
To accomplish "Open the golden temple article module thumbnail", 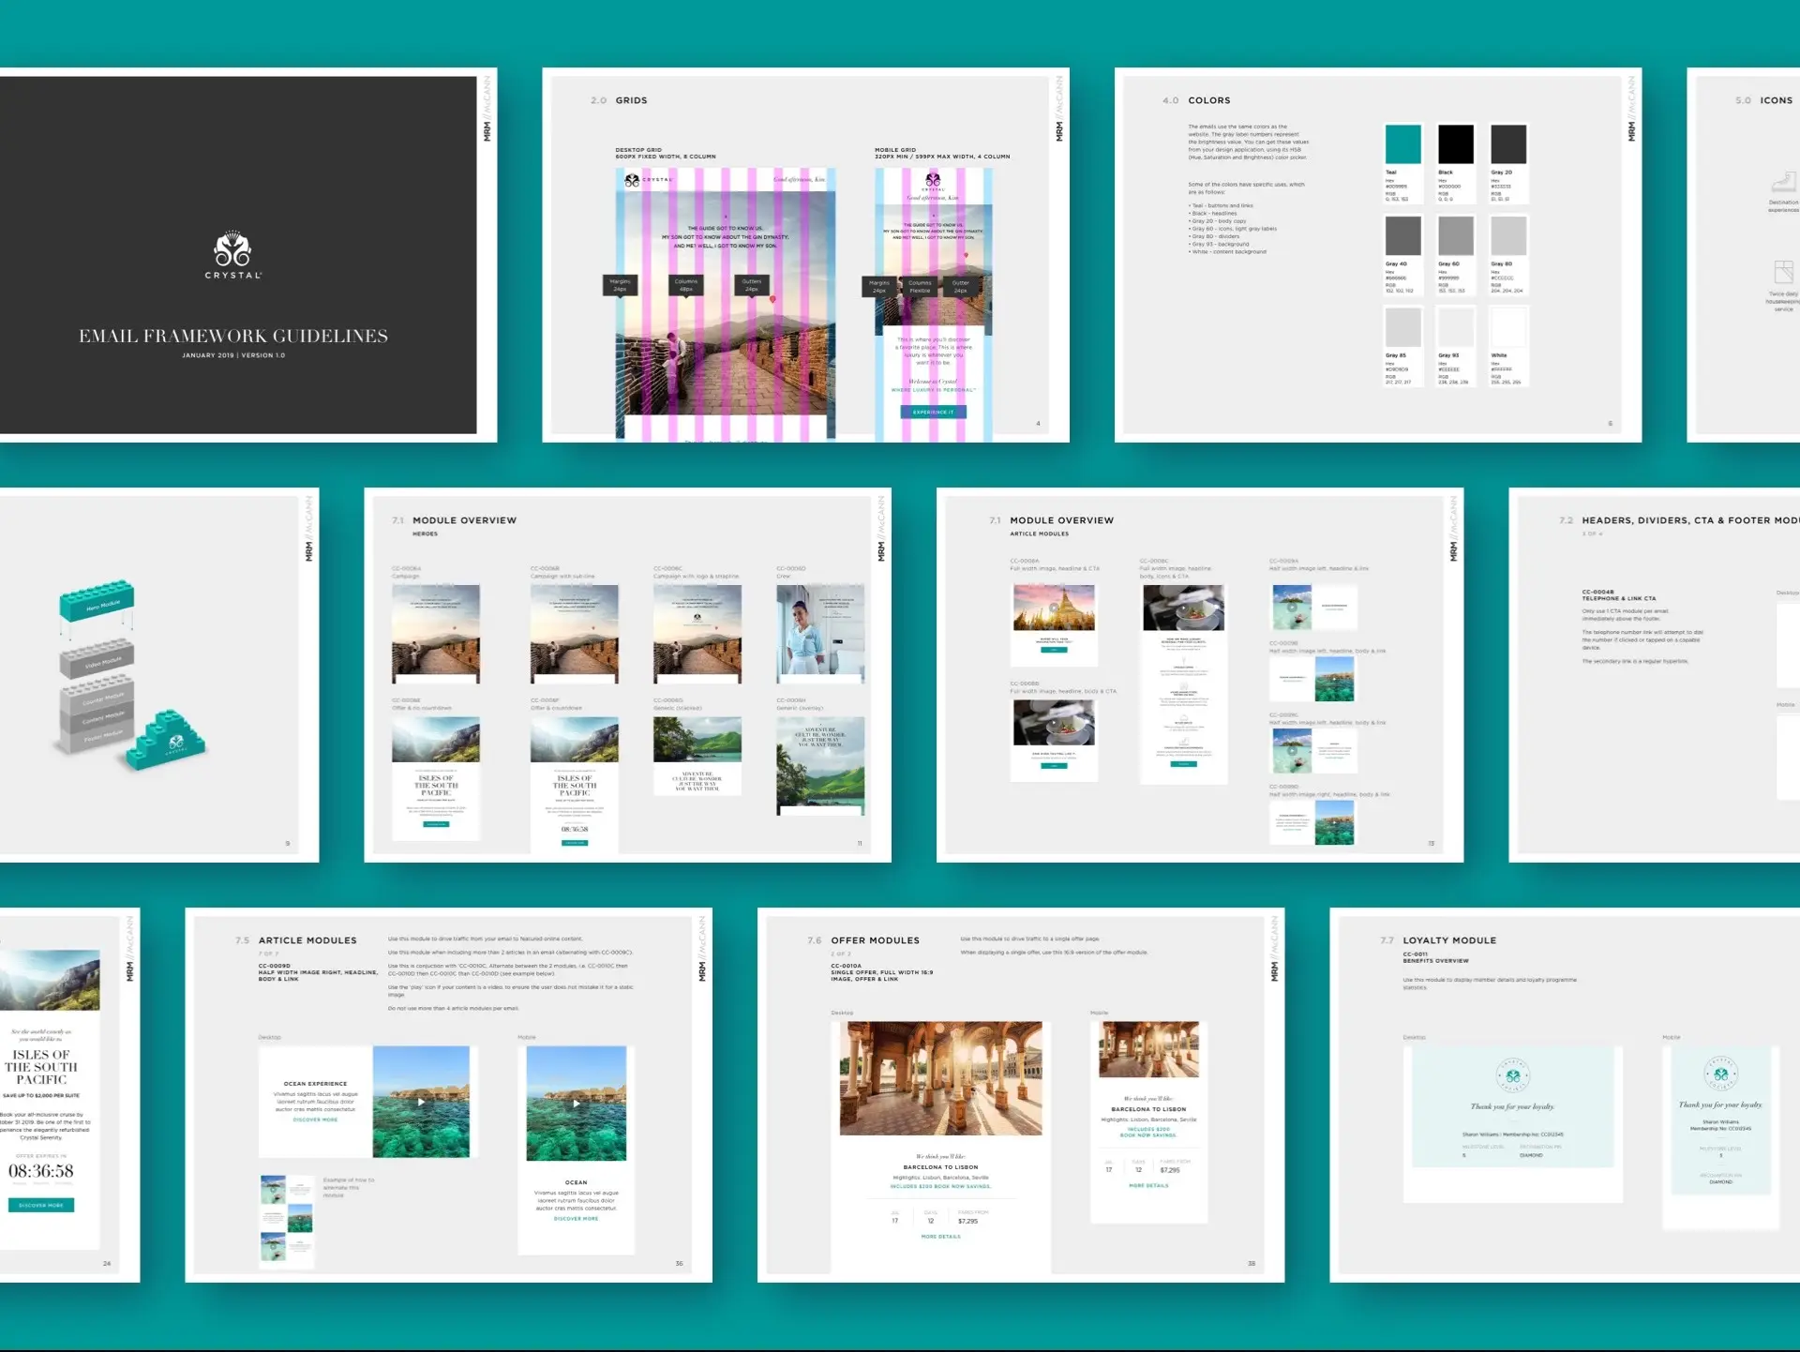I will 1054,607.
